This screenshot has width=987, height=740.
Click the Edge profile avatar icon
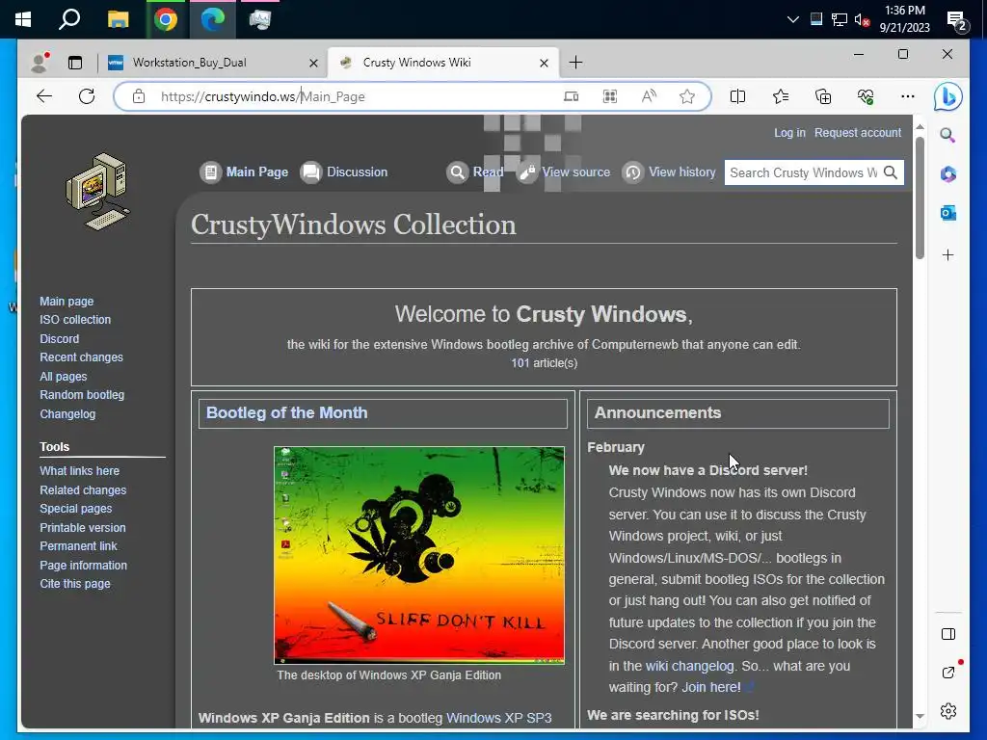40,63
